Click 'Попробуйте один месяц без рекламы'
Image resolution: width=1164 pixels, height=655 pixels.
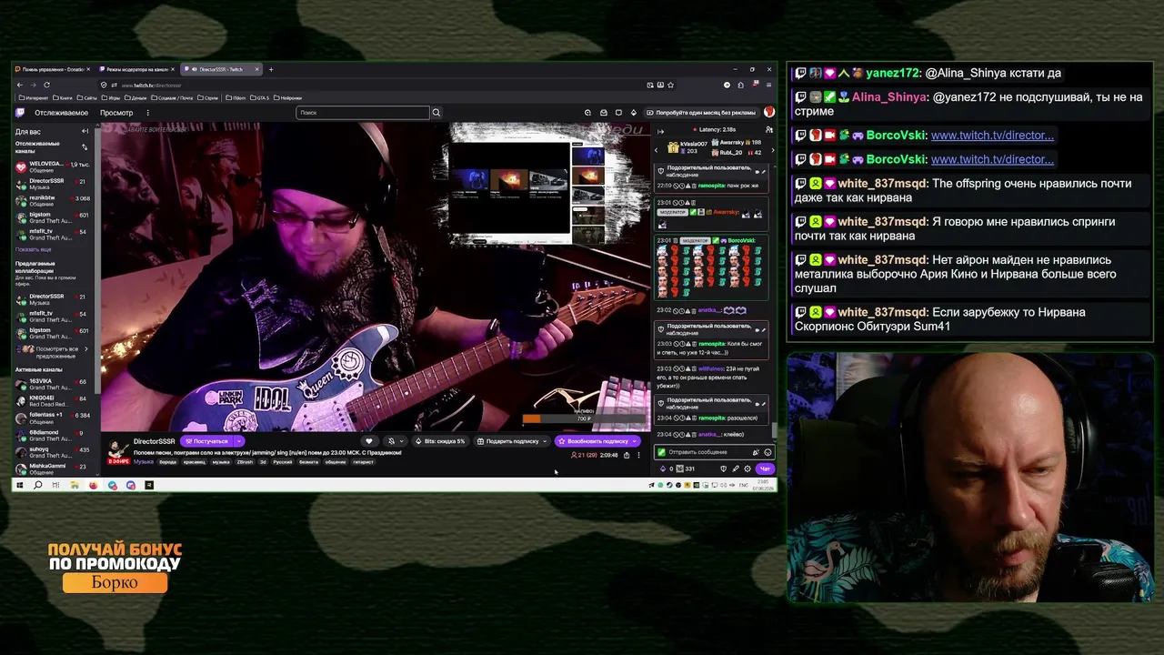point(701,113)
